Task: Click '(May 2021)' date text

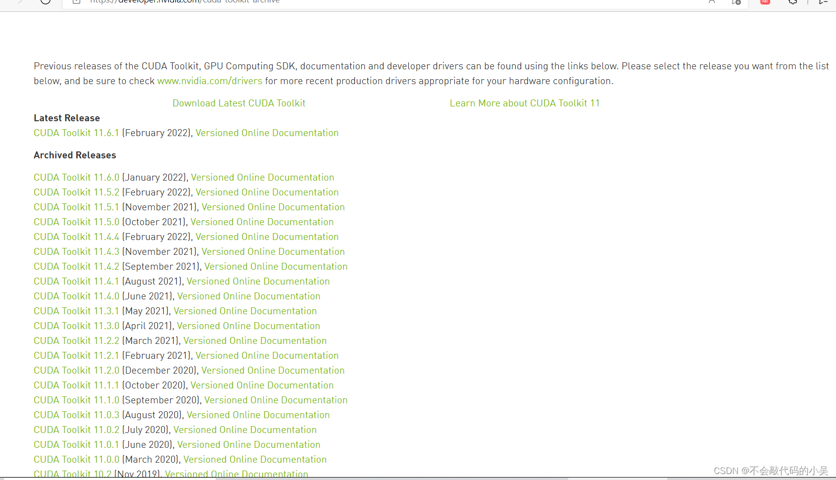Action: 146,311
